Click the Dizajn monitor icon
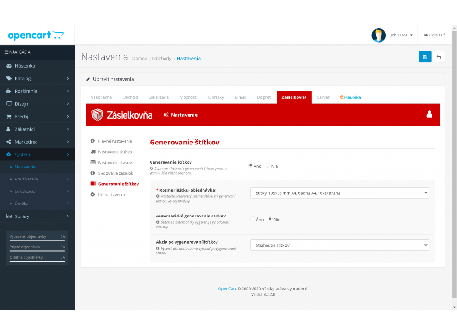The image size is (457, 336). (9, 104)
